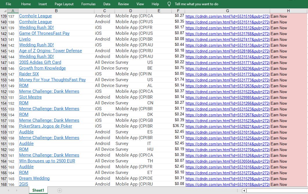The width and height of the screenshot is (308, 194).
Task: Select the row 150 header
Action: coord(4,80)
